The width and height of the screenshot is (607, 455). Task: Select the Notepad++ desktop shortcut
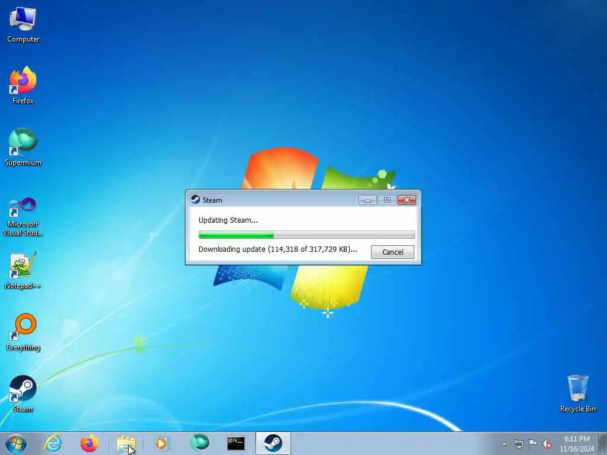click(23, 270)
